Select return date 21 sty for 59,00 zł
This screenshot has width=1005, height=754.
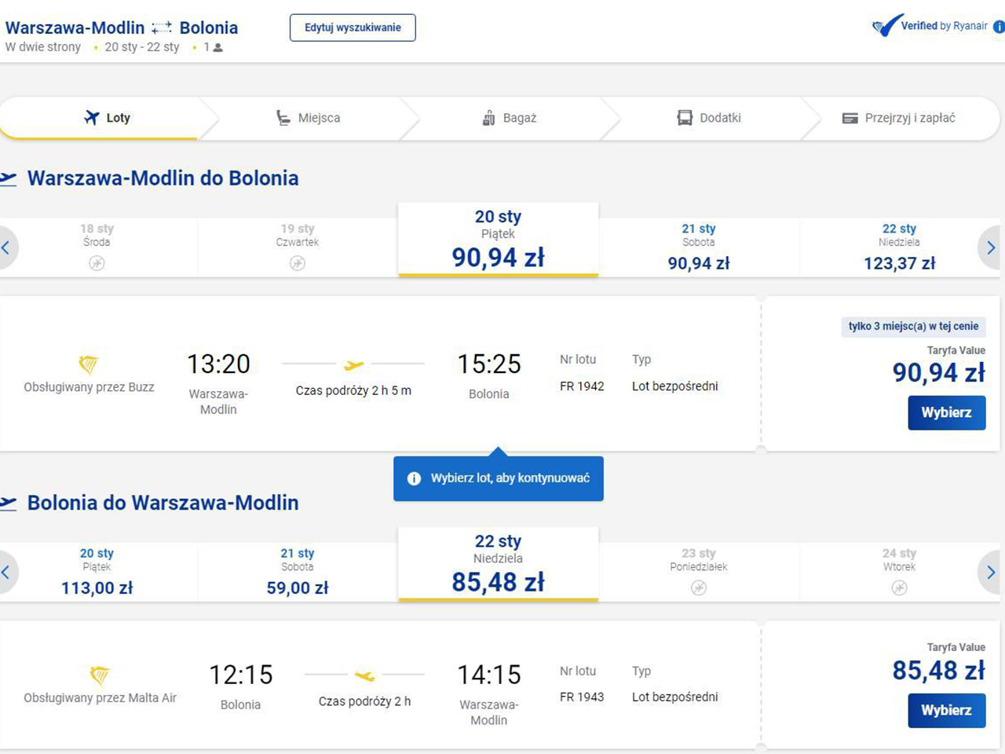[x=298, y=572]
